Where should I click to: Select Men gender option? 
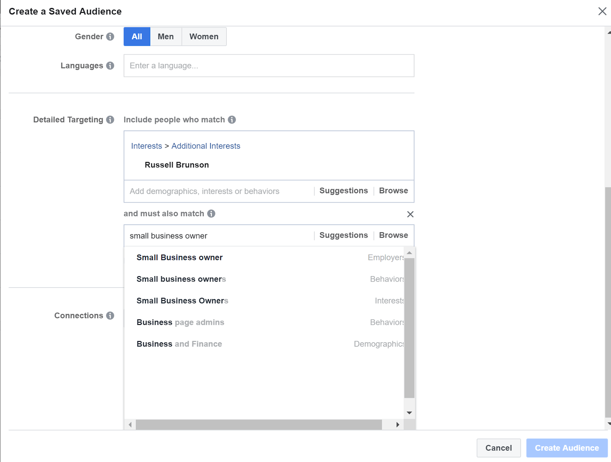point(166,37)
